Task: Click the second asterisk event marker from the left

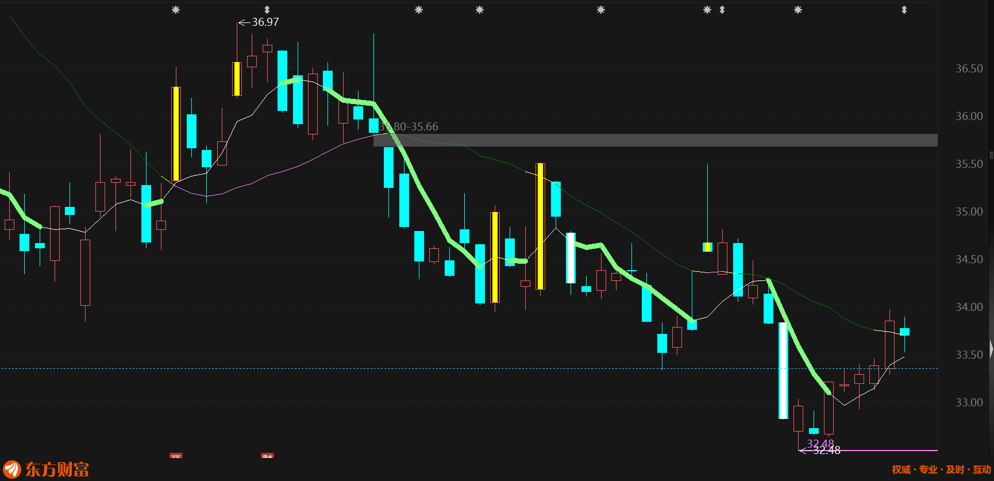Action: [x=419, y=10]
